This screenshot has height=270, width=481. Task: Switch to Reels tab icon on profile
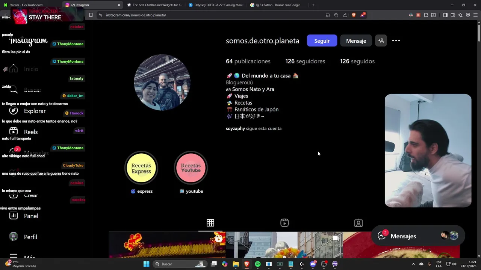coord(284,223)
